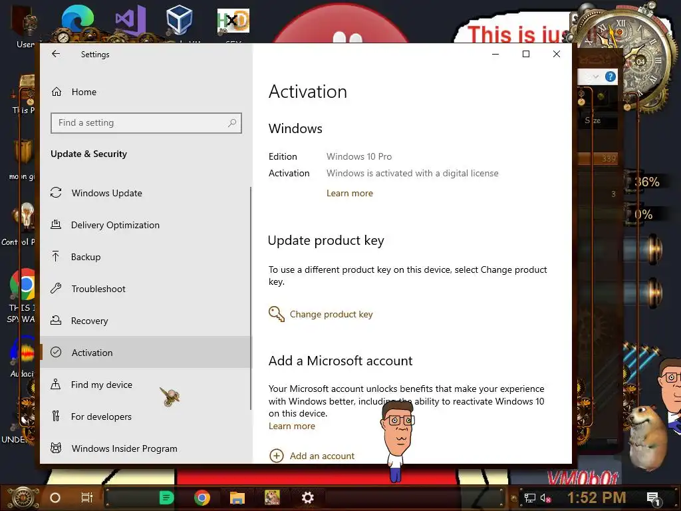Click the Activation checkmark circle icon
681x511 pixels.
[56, 352]
